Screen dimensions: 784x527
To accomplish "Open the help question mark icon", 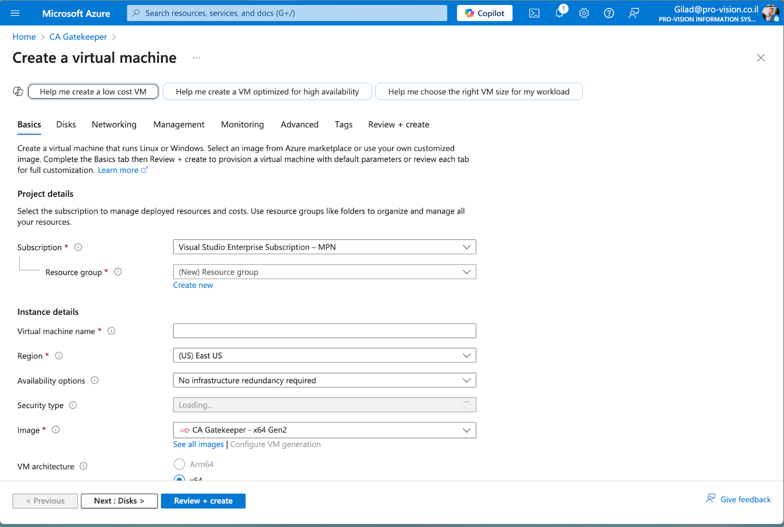I will tap(609, 13).
